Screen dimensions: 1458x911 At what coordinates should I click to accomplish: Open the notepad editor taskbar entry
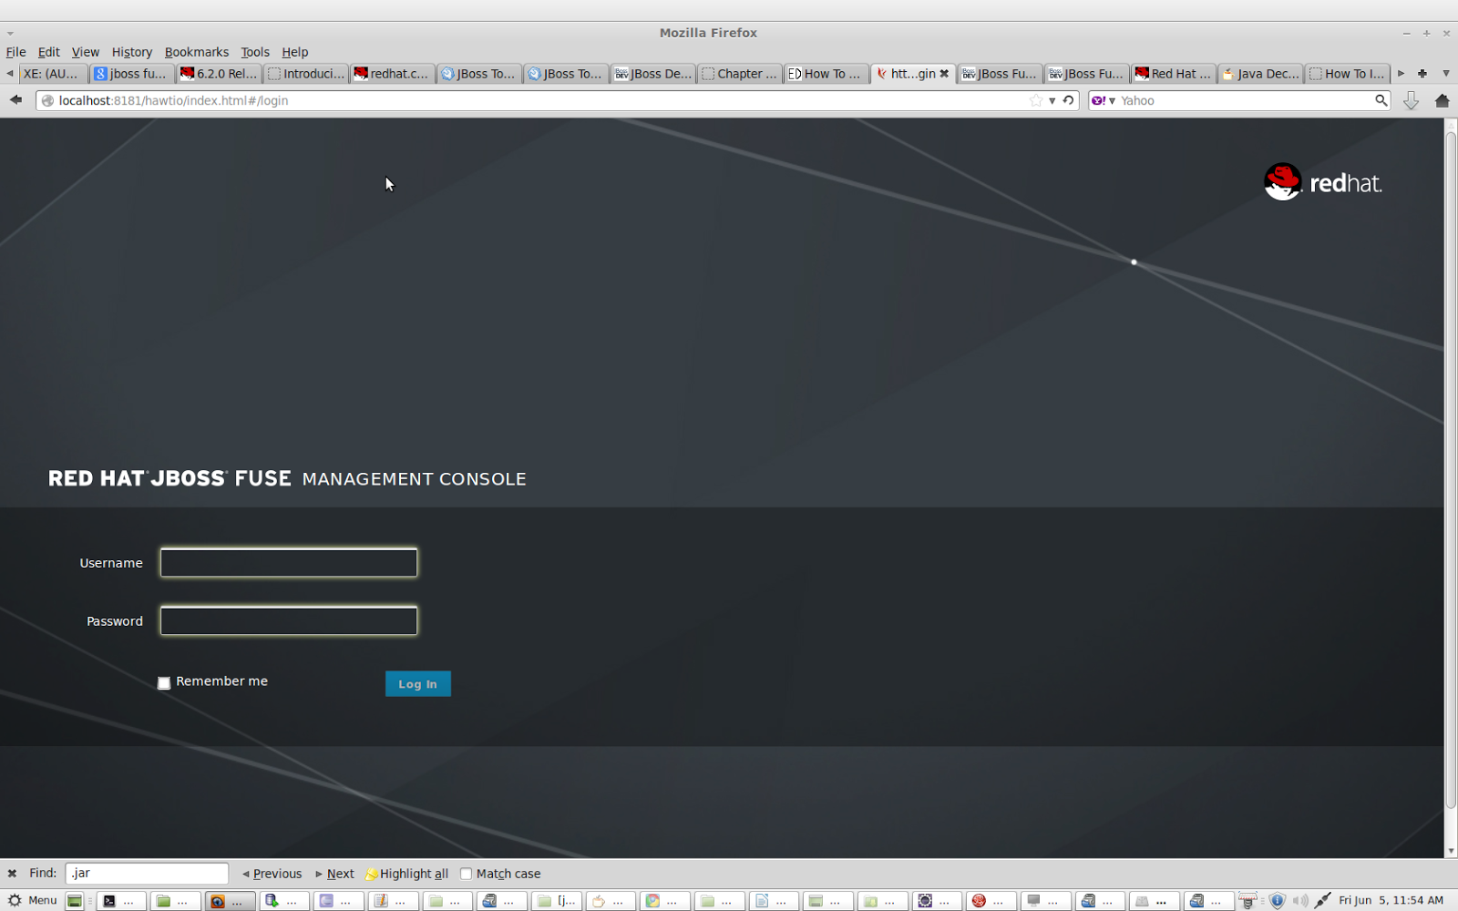click(x=393, y=901)
